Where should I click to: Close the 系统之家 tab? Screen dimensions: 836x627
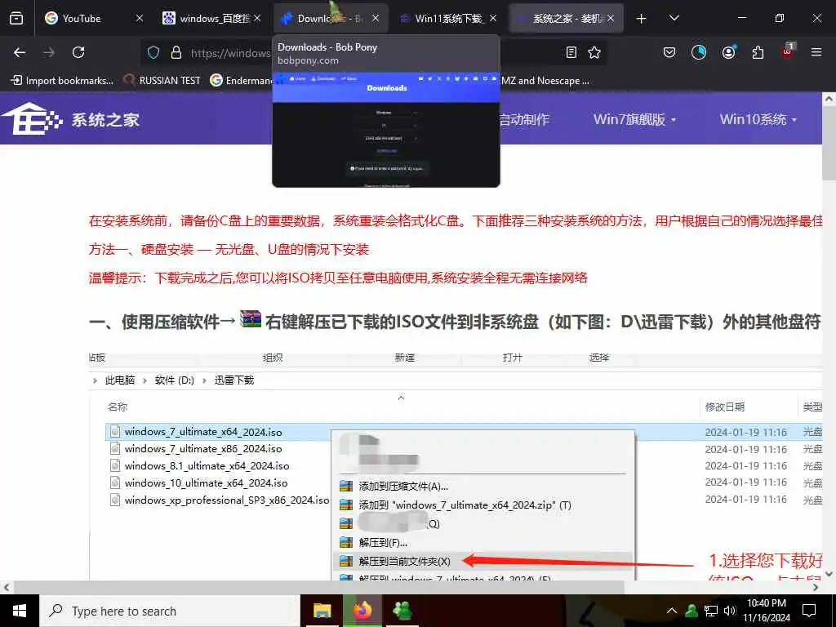(x=611, y=18)
